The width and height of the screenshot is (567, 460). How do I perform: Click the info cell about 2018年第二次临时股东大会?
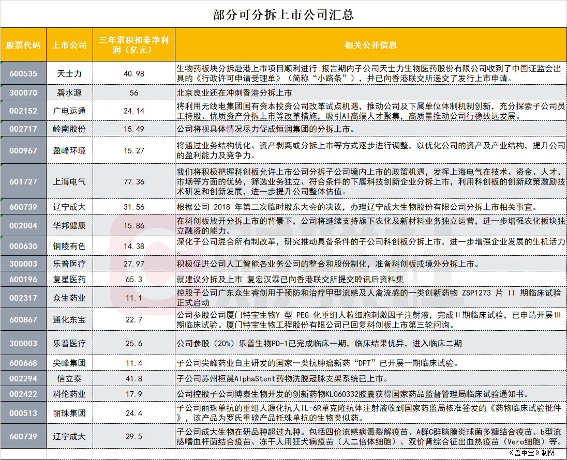(370, 207)
